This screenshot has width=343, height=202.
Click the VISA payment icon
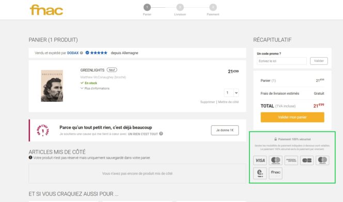260,160
